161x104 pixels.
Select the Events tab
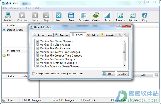(x=78, y=35)
